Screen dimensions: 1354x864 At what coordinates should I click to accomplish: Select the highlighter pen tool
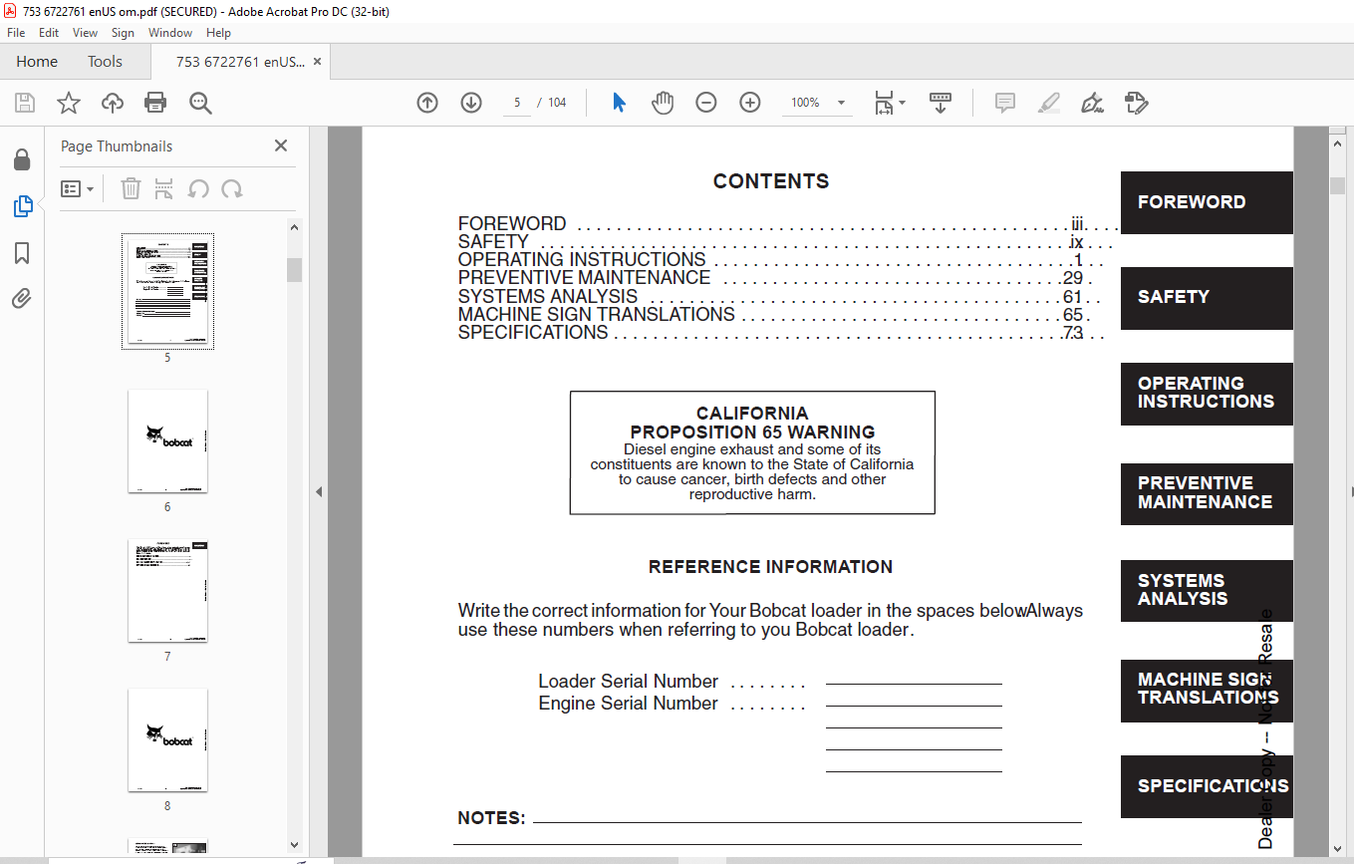click(1048, 103)
